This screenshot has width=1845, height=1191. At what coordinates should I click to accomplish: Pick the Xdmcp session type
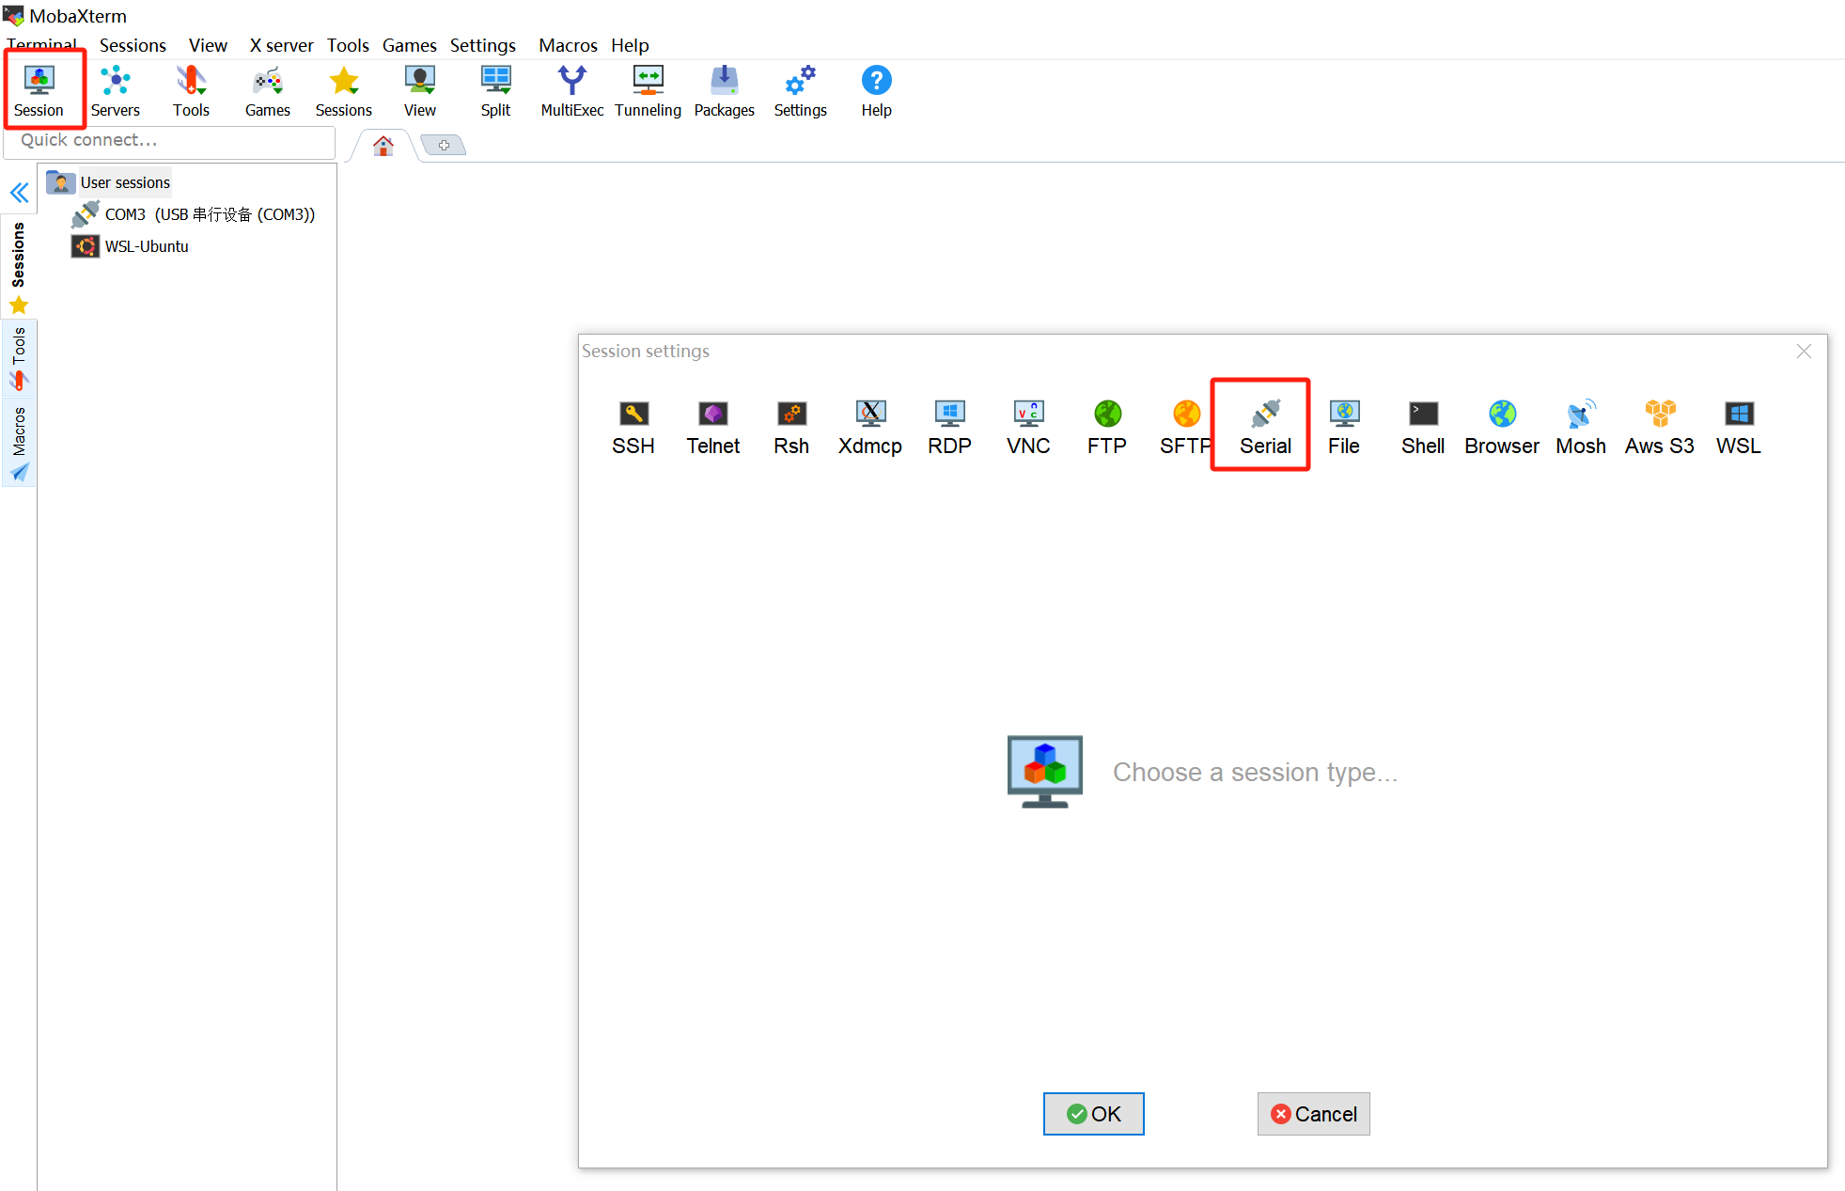(x=870, y=428)
